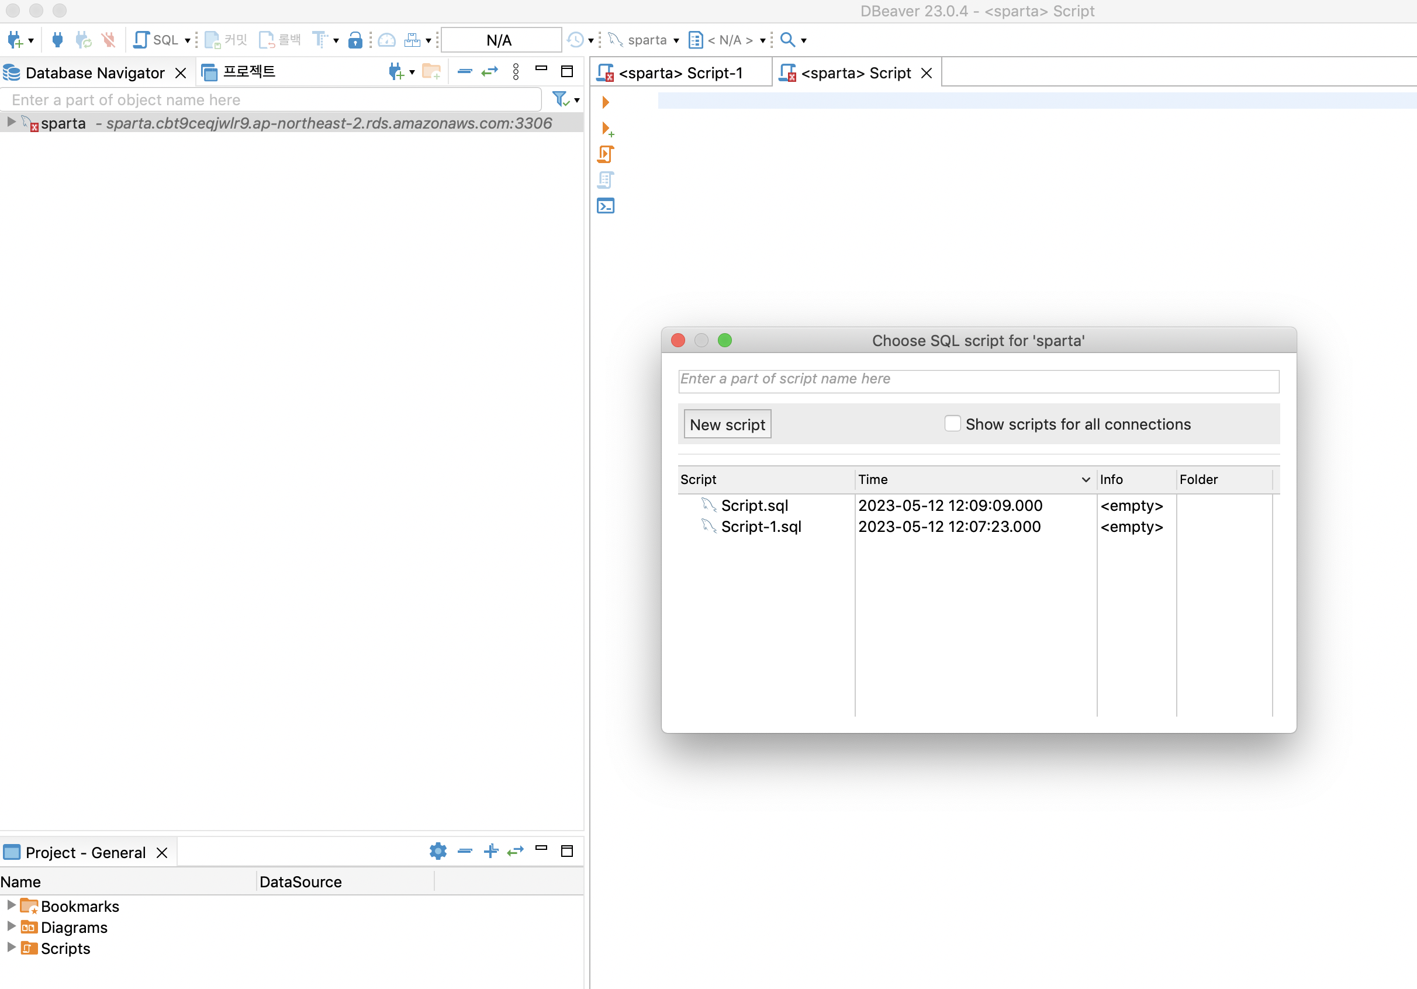This screenshot has height=989, width=1417.
Task: Open the dashboard gauge icon
Action: pyautogui.click(x=386, y=40)
